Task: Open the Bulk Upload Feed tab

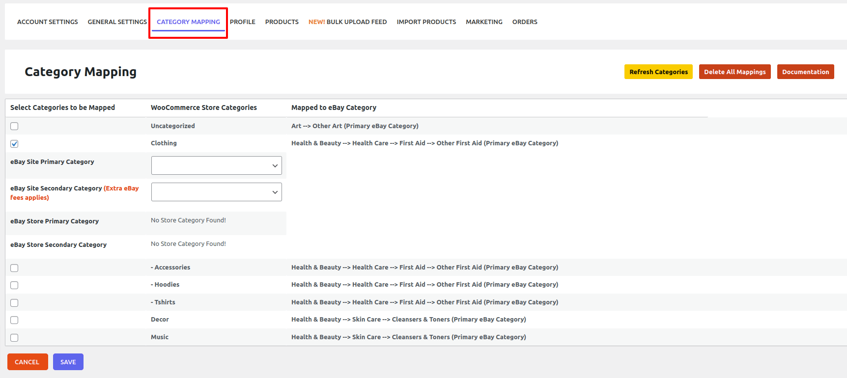Action: (x=347, y=22)
